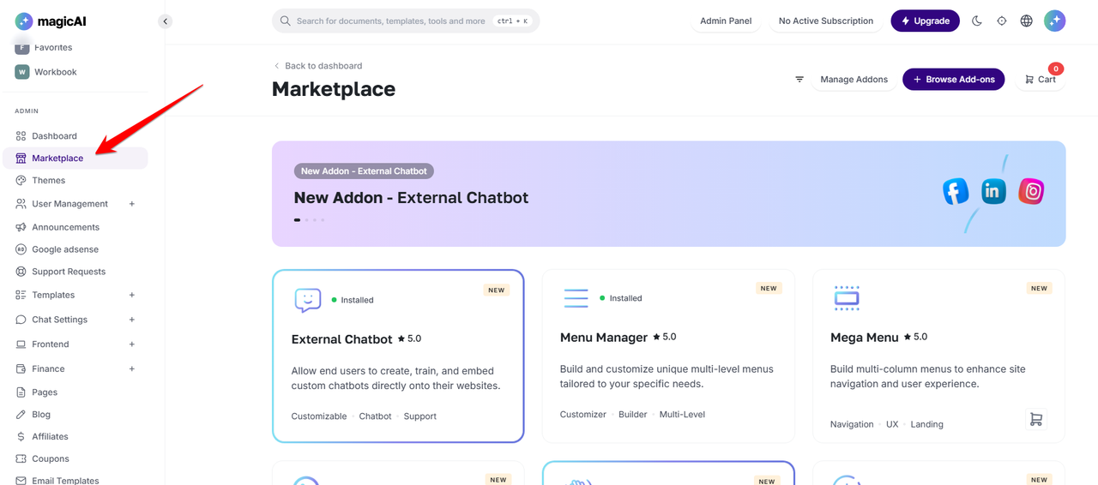1098x485 pixels.
Task: Expand User Management with plus icon
Action: (132, 204)
